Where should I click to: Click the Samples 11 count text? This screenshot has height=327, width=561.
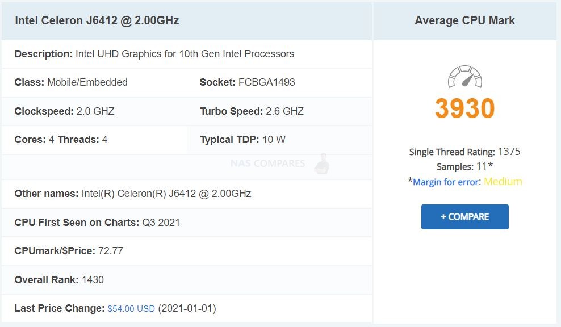(x=465, y=166)
